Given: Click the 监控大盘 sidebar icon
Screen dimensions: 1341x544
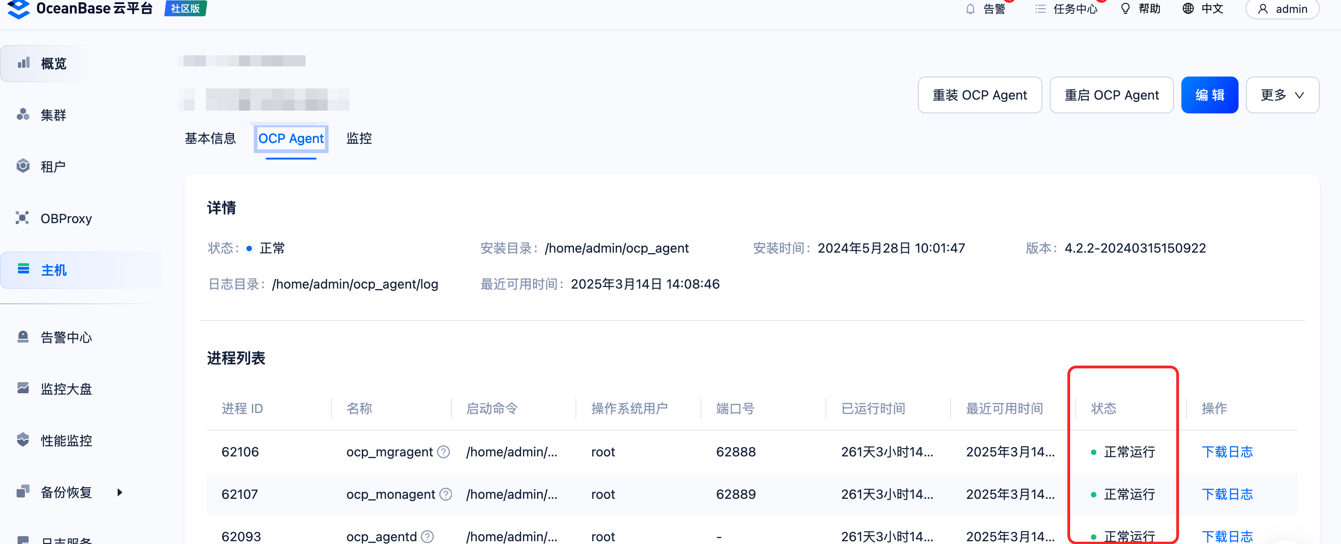Looking at the screenshot, I should (23, 388).
